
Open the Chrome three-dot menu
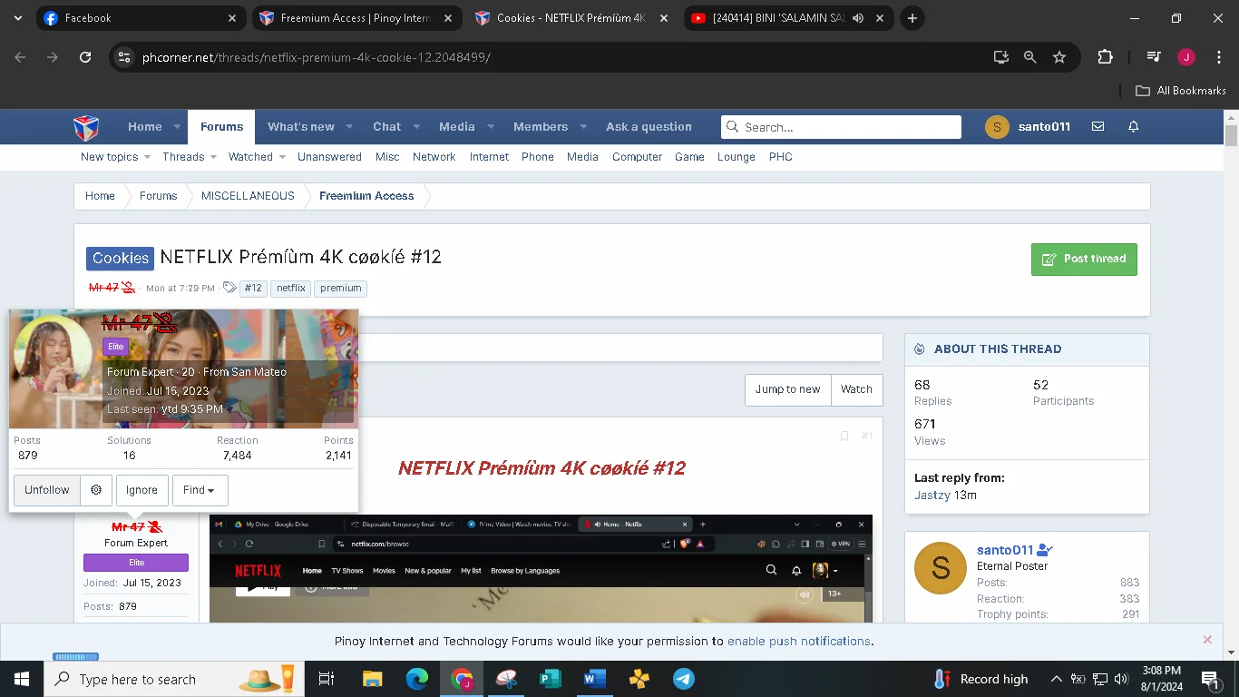[x=1218, y=56]
